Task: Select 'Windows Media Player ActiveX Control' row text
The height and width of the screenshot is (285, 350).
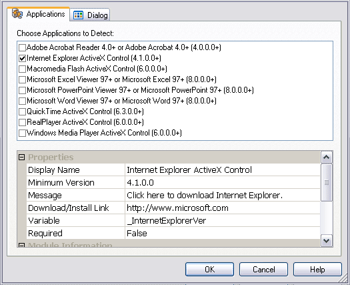Action: tap(104, 133)
